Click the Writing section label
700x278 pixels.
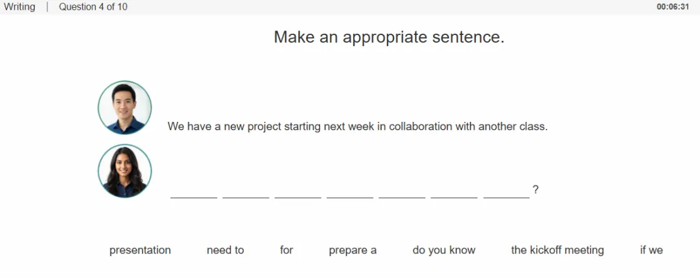(19, 7)
